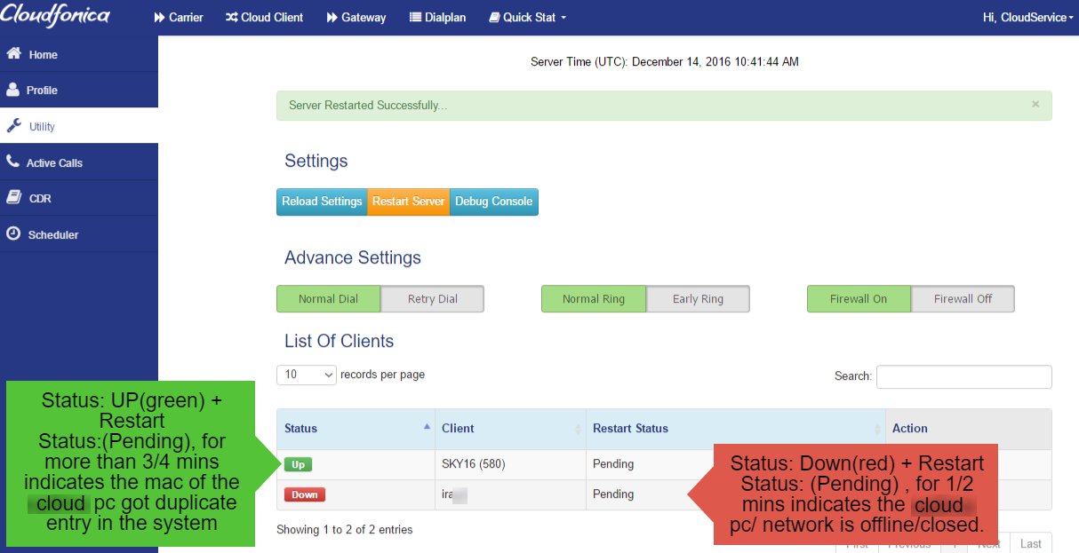Image resolution: width=1079 pixels, height=553 pixels.
Task: Click the Restart Server button
Action: [408, 201]
